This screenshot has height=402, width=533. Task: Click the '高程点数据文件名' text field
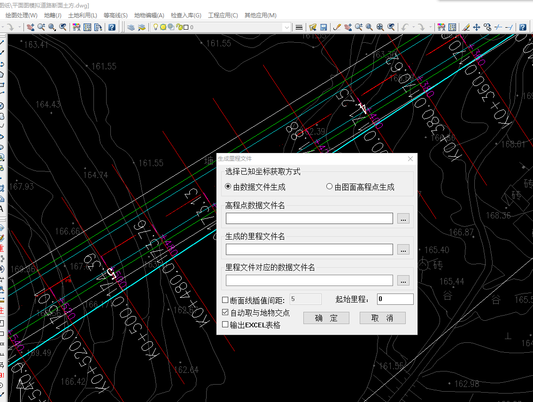tap(309, 218)
